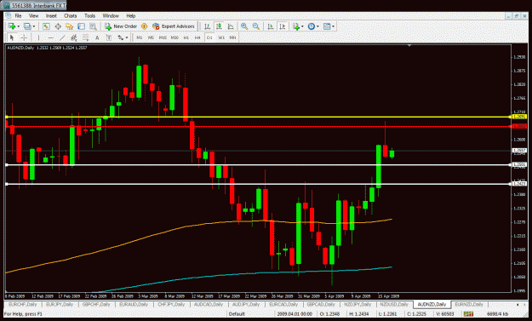This screenshot has height=321, width=532.
Task: Select the D1 timeframe
Action: point(209,37)
